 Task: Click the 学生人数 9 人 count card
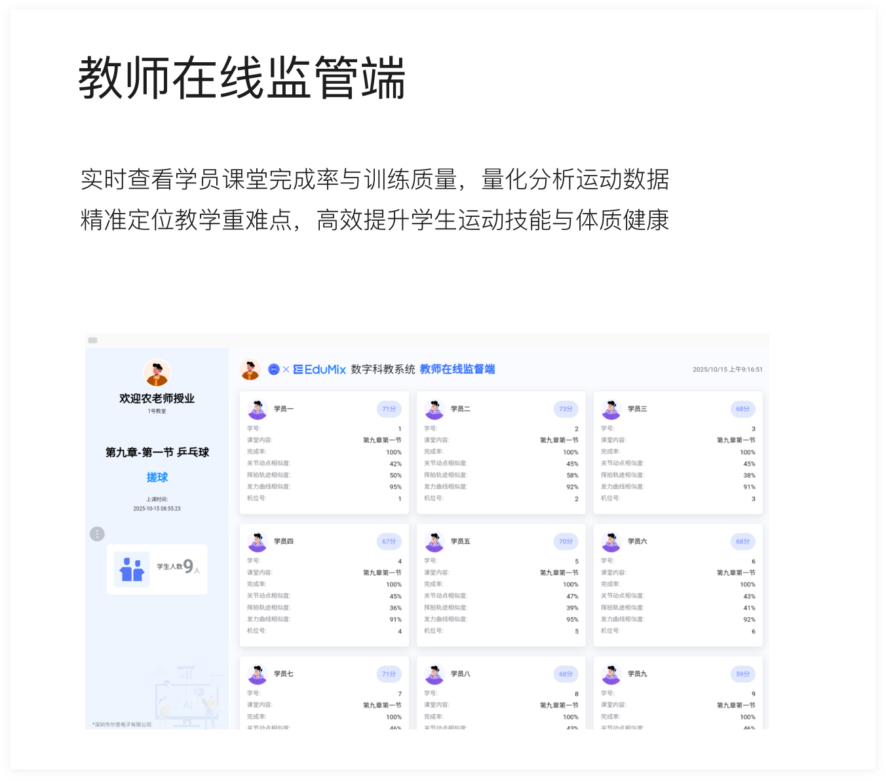point(157,569)
